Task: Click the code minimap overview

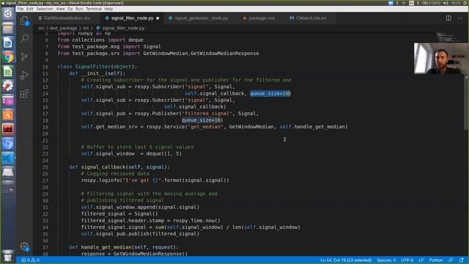Action: (449, 37)
